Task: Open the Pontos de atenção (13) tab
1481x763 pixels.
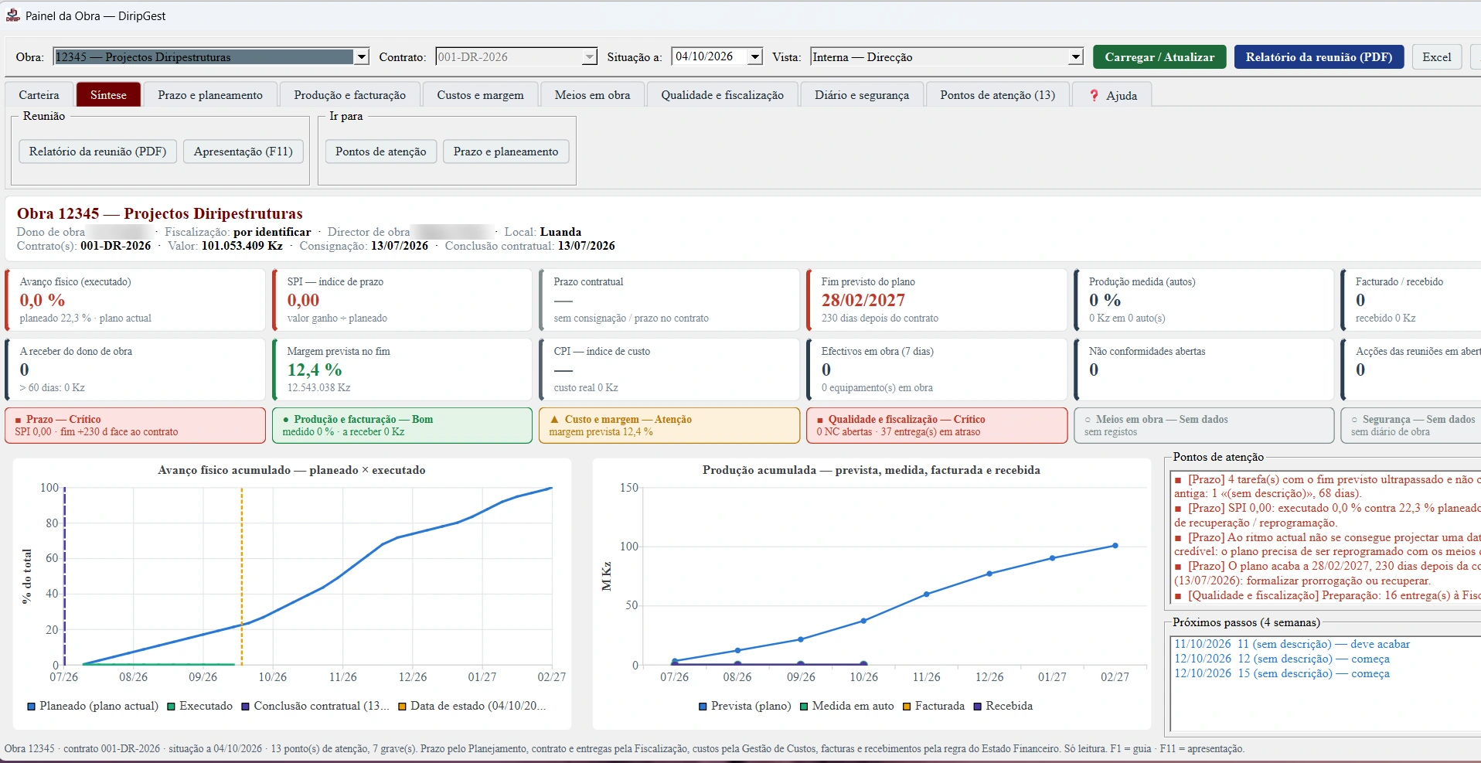Action: 997,95
